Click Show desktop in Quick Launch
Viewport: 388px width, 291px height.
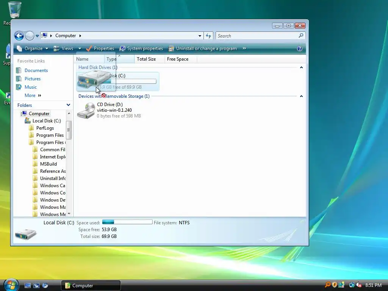(28, 286)
